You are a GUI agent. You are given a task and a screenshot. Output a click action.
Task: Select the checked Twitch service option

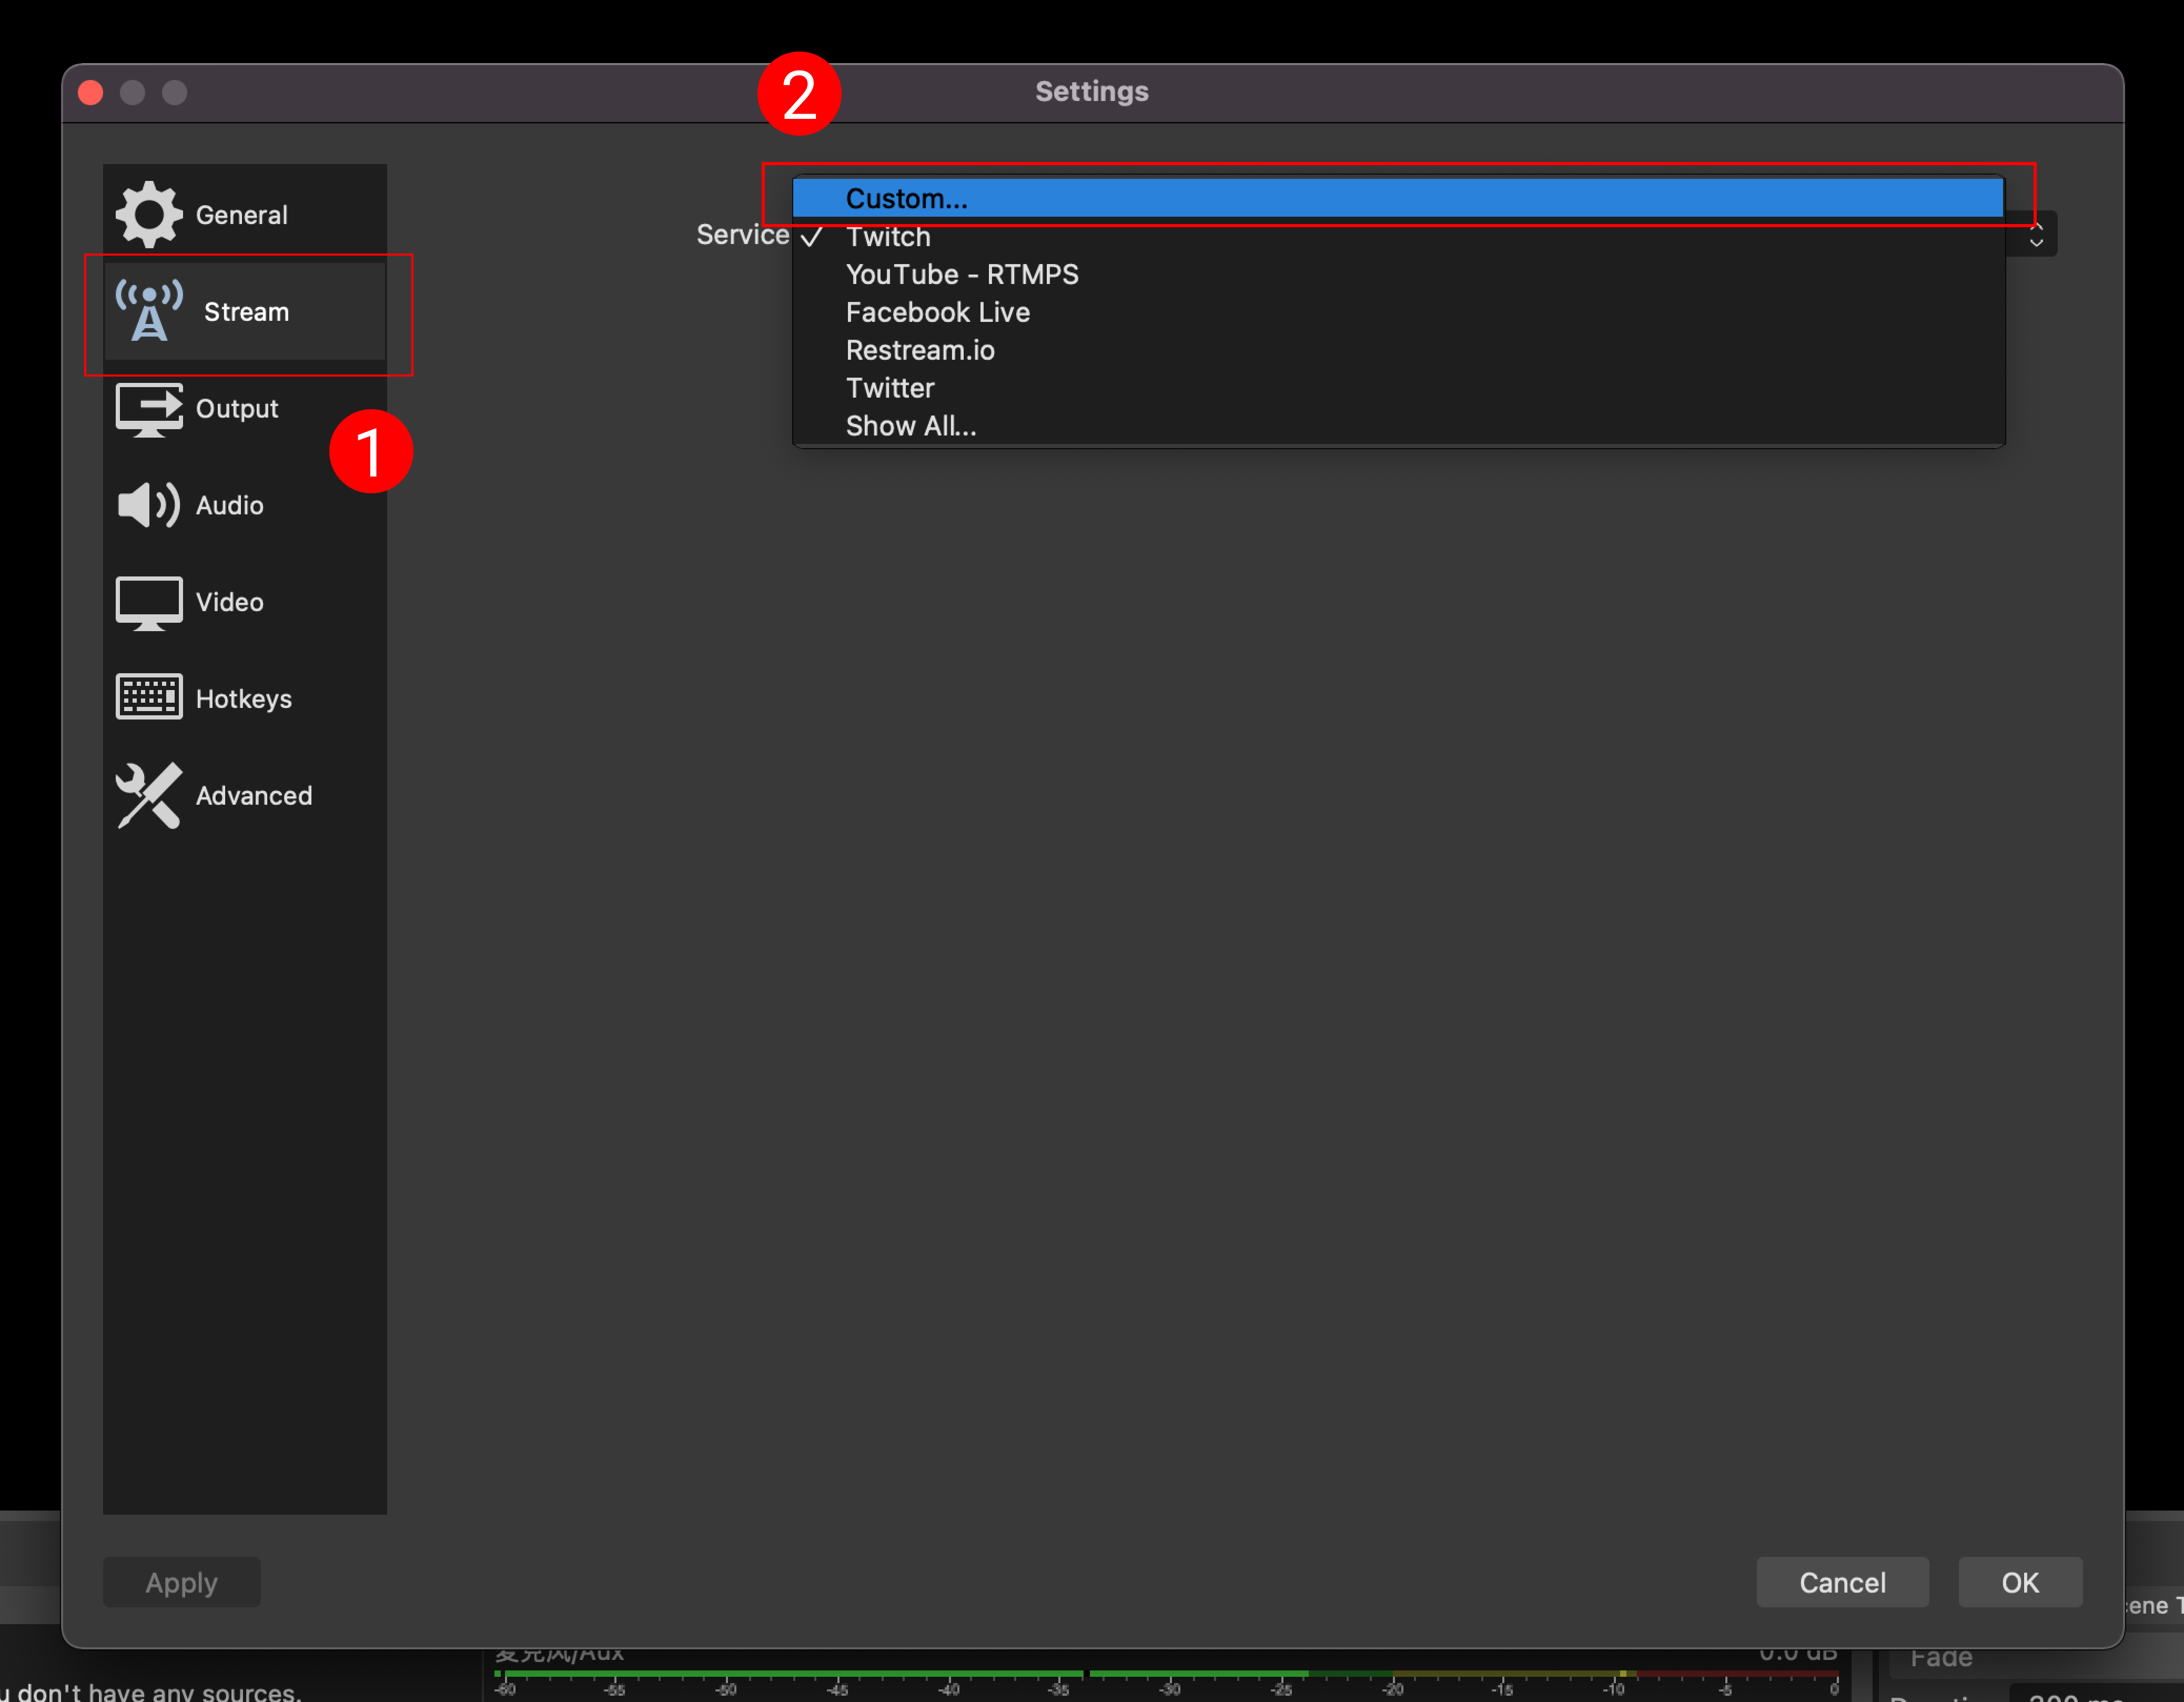point(888,237)
